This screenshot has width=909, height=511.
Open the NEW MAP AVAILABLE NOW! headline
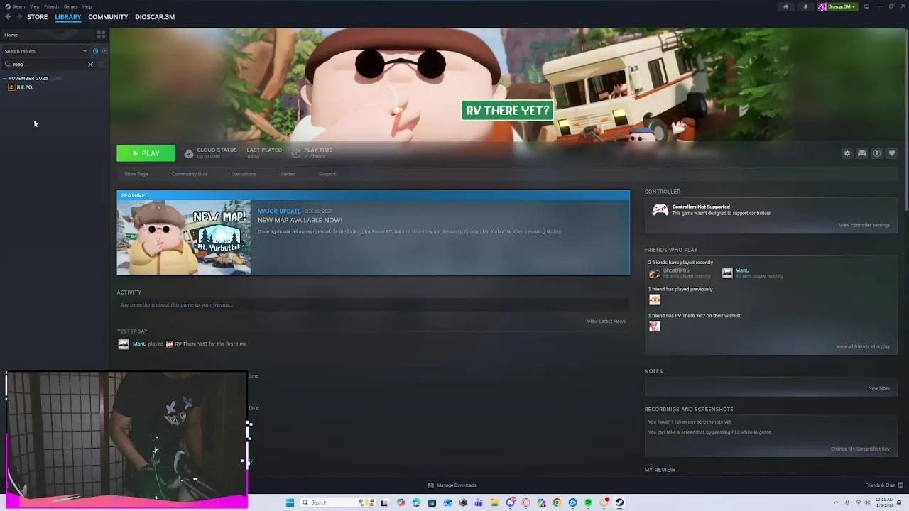(300, 220)
